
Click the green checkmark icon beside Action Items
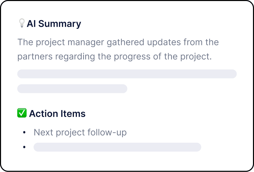(x=22, y=113)
